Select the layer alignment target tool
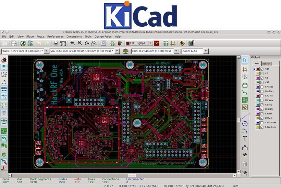This screenshot has width=281, height=188. pos(245,155)
